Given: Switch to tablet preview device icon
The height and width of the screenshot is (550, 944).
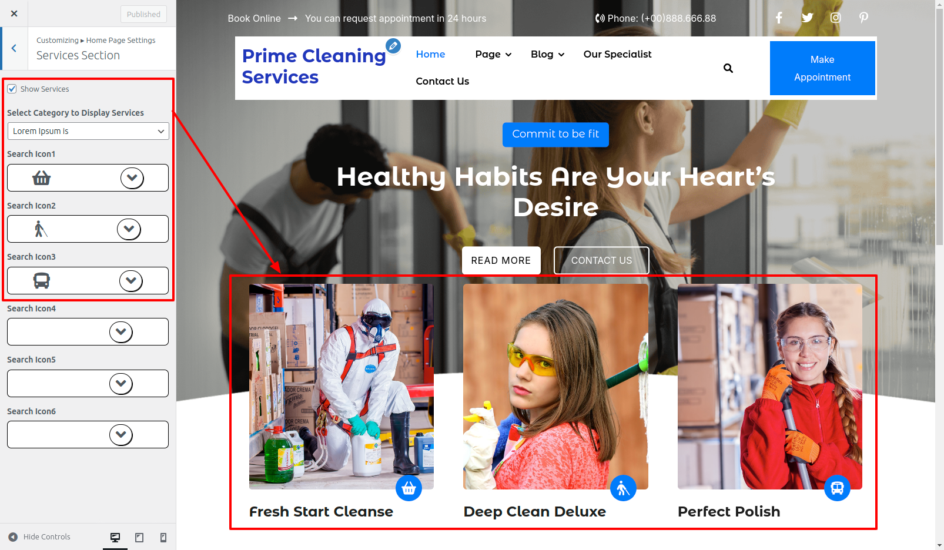Looking at the screenshot, I should coord(139,537).
